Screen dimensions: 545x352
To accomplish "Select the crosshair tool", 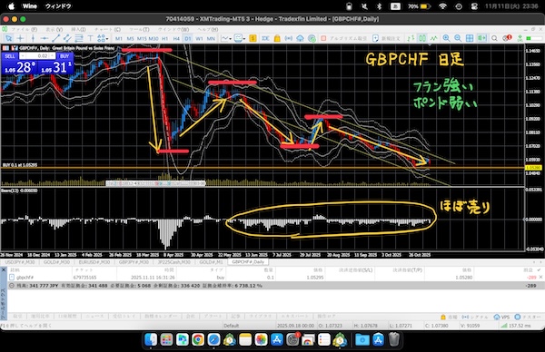I will point(21,38).
